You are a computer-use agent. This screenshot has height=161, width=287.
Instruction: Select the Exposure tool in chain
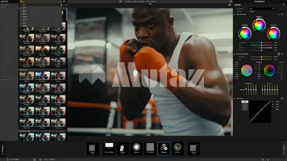pos(137,149)
